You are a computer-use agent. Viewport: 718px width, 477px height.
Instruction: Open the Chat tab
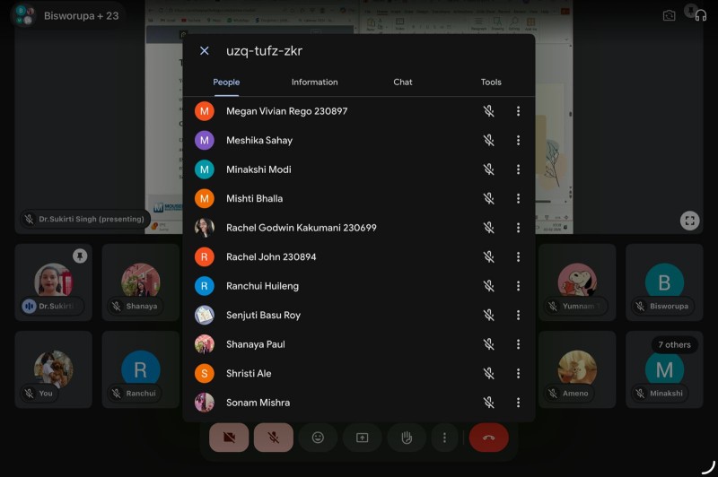(403, 82)
